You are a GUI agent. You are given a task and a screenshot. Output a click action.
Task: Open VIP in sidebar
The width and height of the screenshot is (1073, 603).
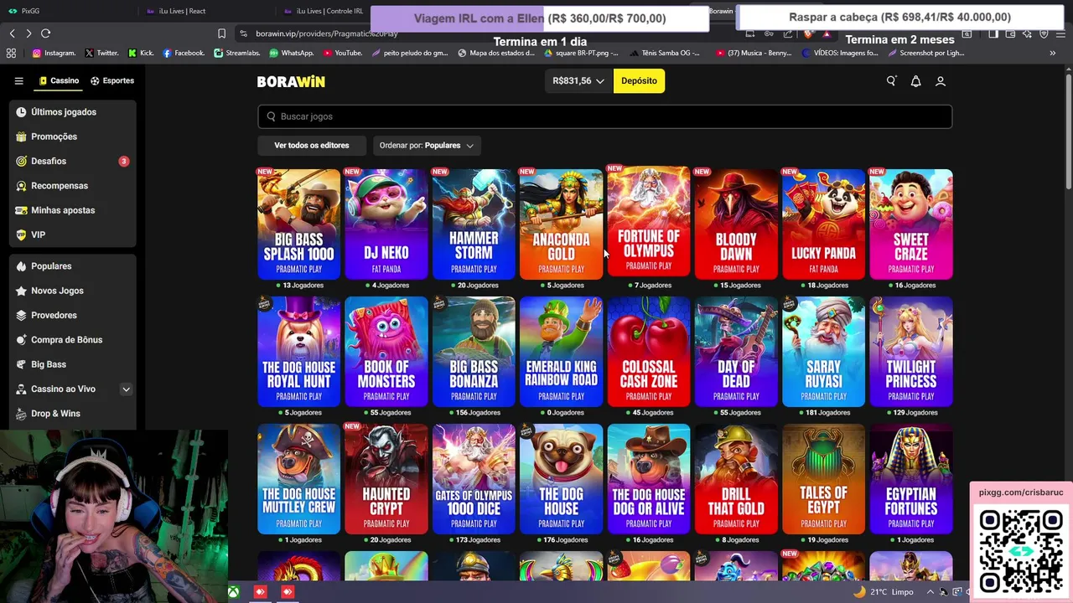click(72, 234)
